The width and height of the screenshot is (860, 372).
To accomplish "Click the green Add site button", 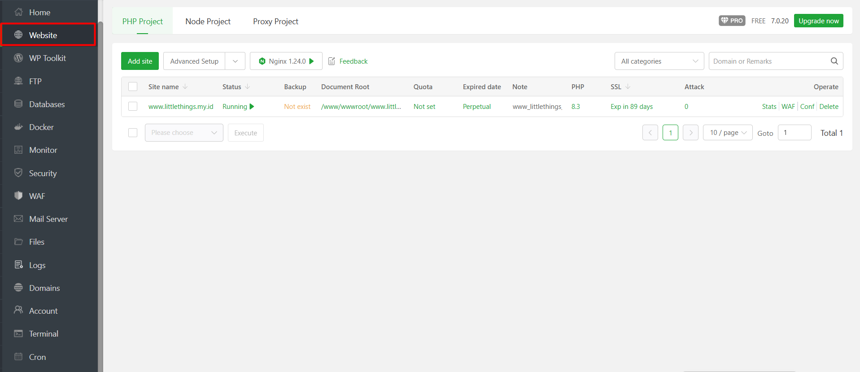I will coord(140,61).
